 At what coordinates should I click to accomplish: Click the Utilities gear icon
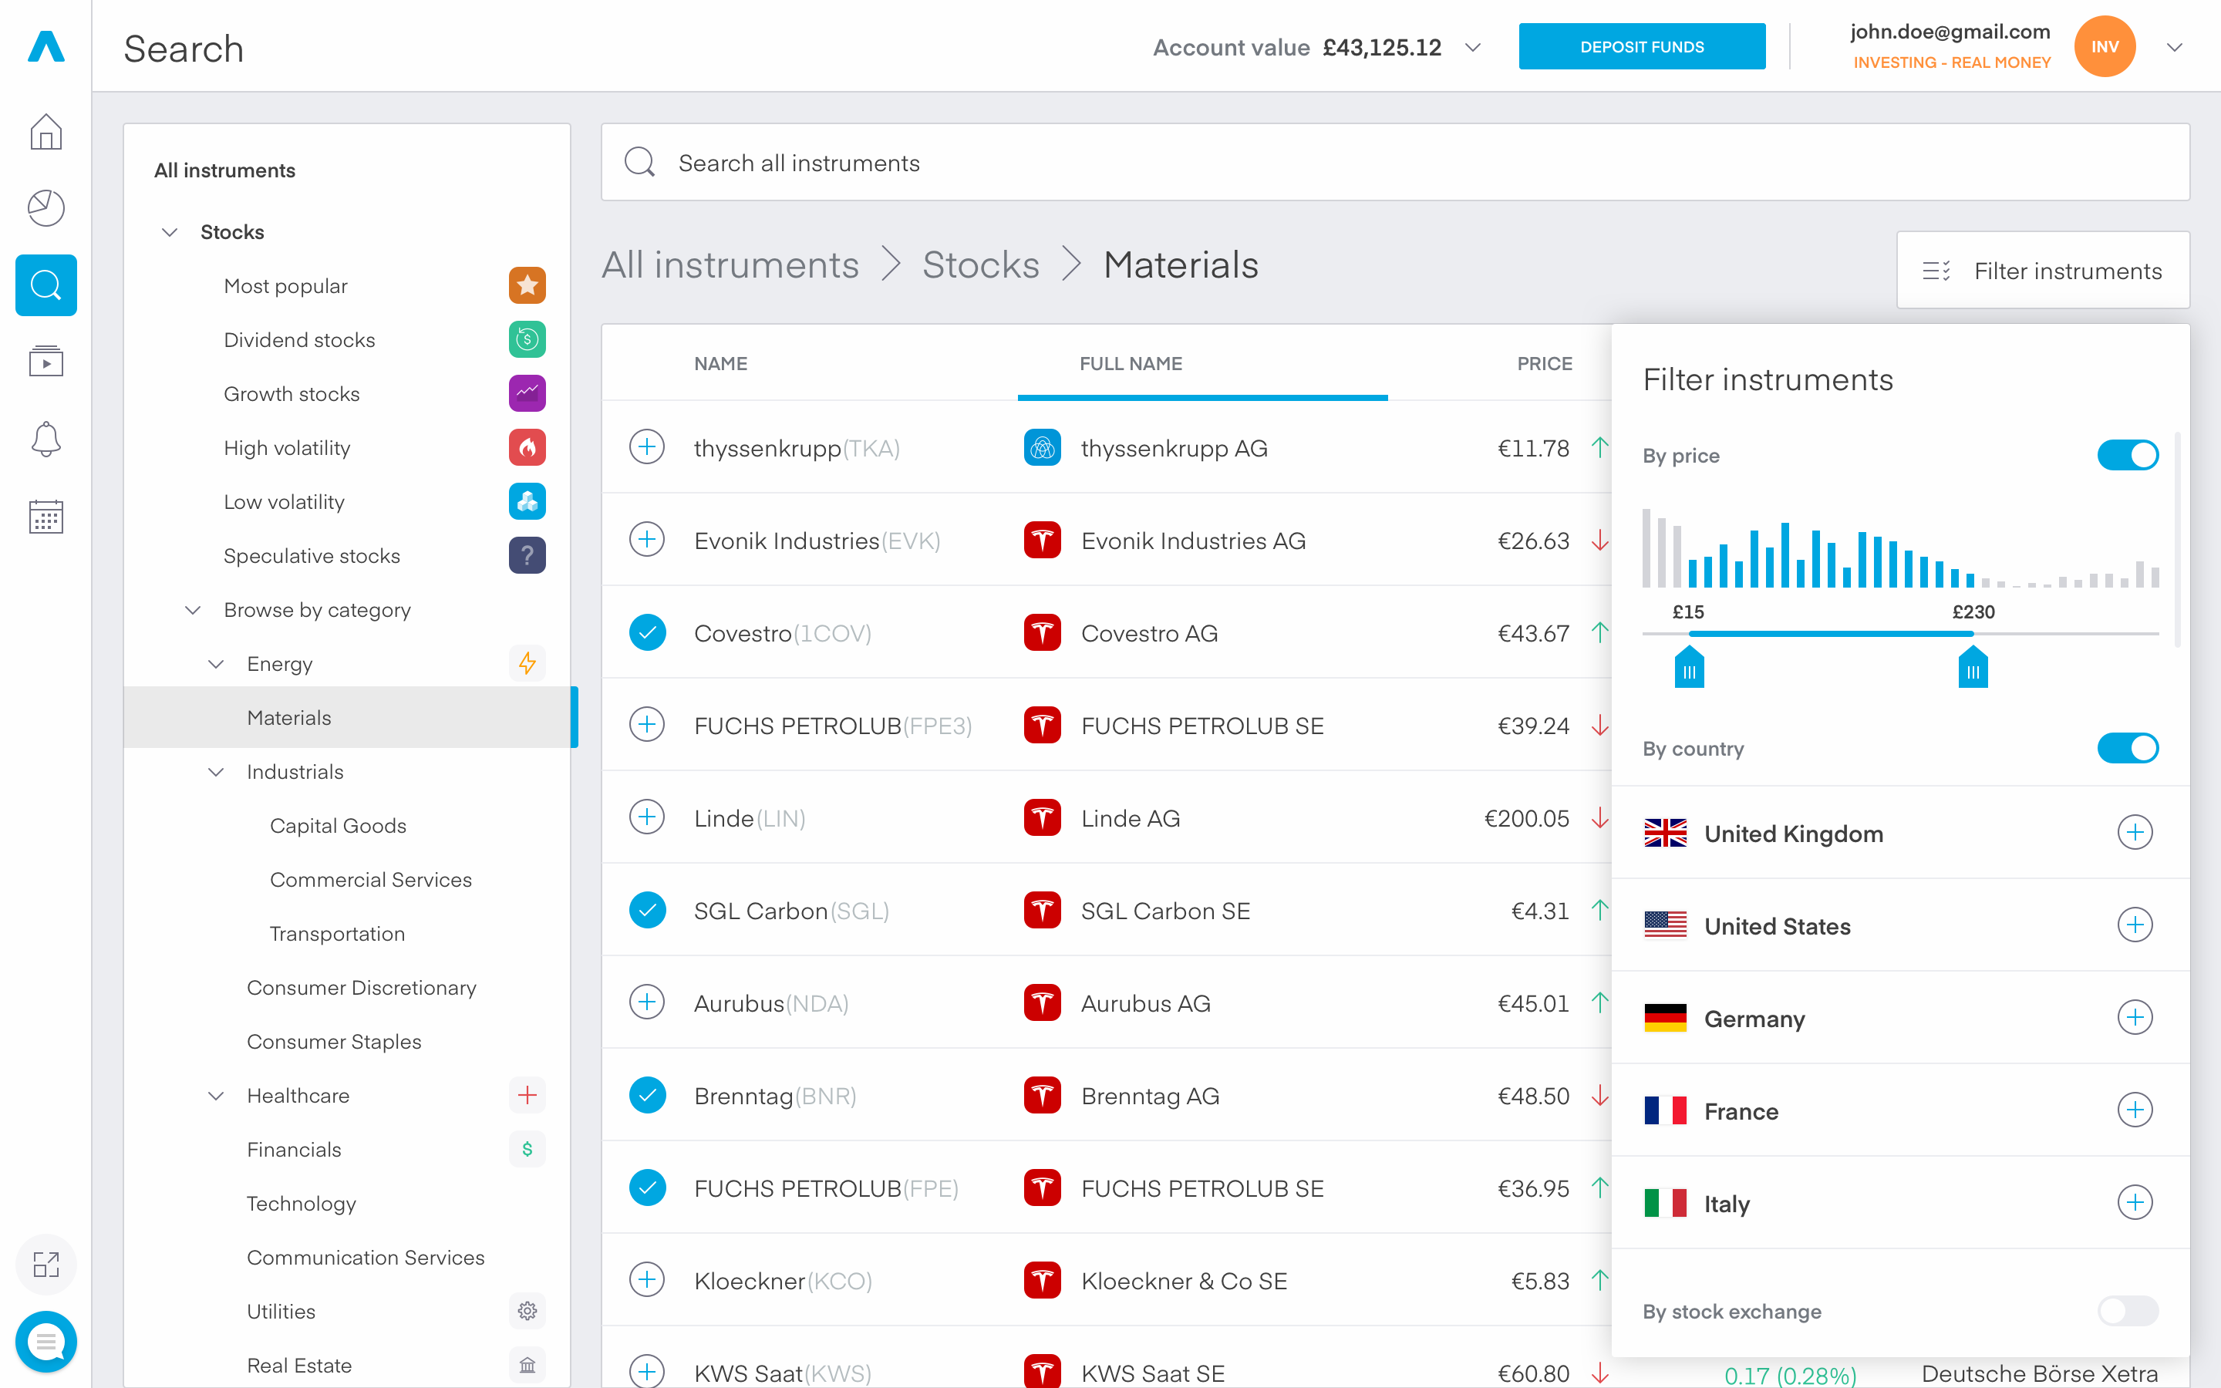pyautogui.click(x=527, y=1311)
